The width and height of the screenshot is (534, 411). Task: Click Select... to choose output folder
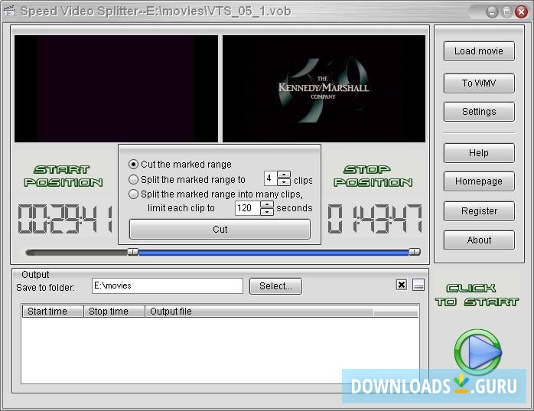[275, 286]
